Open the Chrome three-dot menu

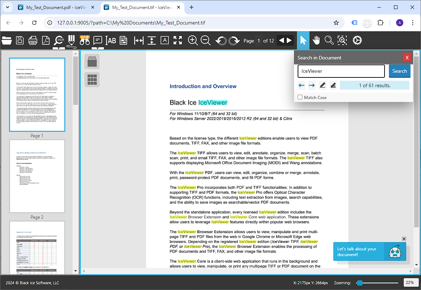click(413, 23)
